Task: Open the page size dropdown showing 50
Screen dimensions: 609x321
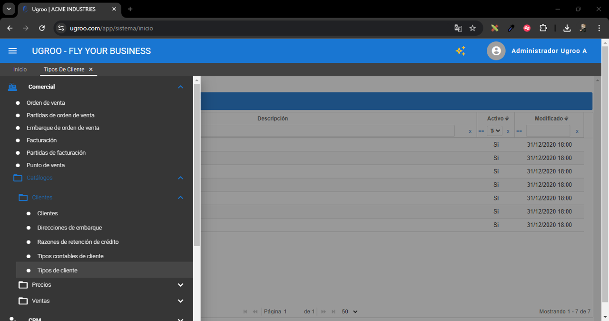Action: click(x=349, y=311)
